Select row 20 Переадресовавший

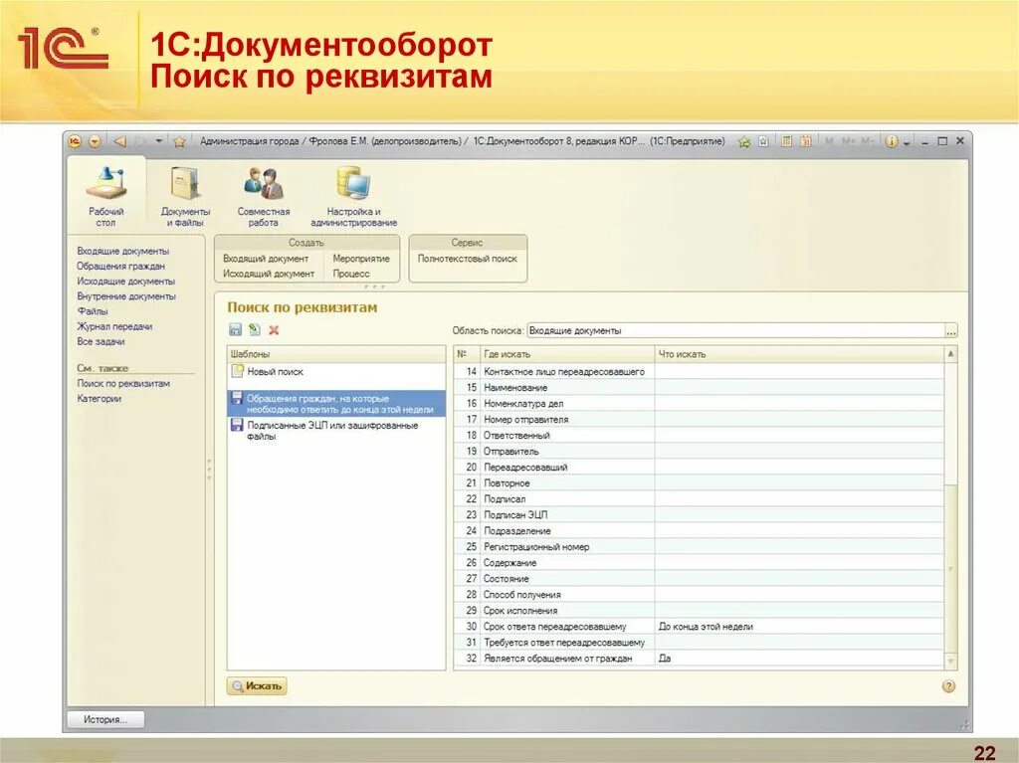coord(700,467)
